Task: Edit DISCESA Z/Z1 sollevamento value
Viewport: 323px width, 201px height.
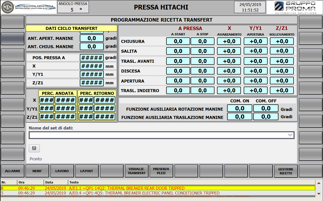Action: pos(282,71)
